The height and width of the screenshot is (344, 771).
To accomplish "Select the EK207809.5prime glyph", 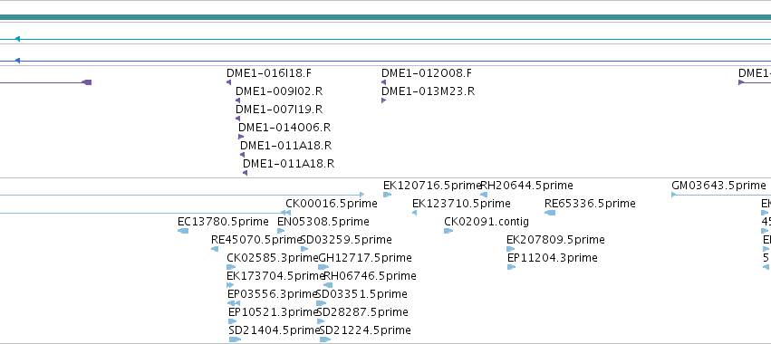I will click(511, 249).
